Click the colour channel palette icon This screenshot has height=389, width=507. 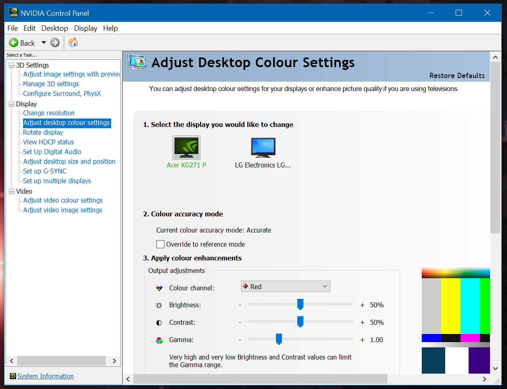pyautogui.click(x=160, y=287)
